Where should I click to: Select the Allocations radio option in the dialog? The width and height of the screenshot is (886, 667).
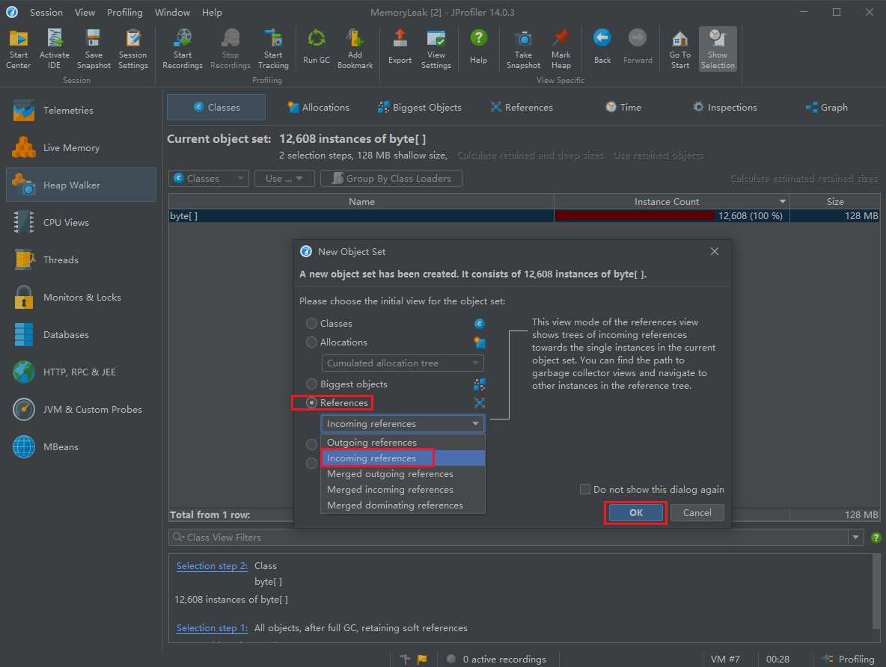[x=311, y=342]
